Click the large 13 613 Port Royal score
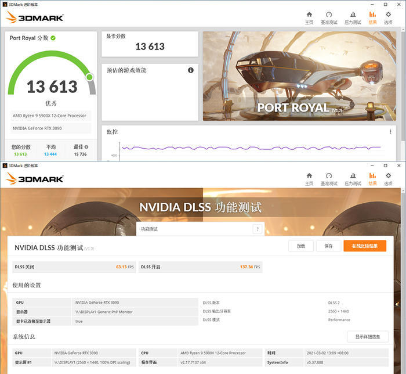The width and height of the screenshot is (406, 374). pos(52,87)
